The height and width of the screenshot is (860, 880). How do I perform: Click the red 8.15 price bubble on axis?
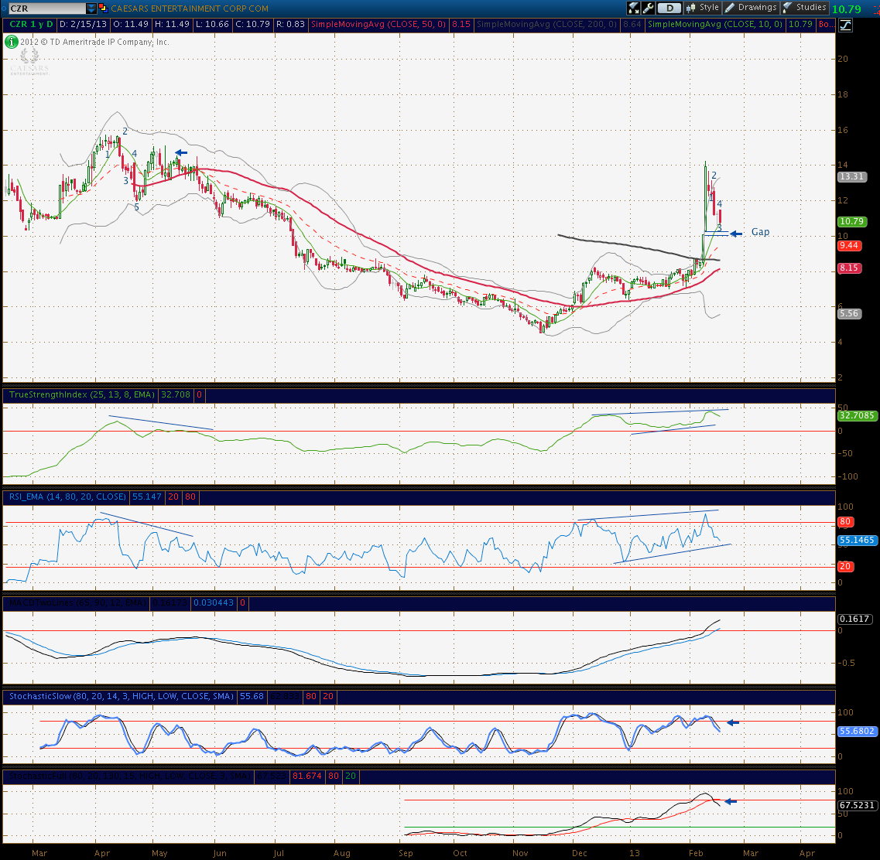[849, 268]
